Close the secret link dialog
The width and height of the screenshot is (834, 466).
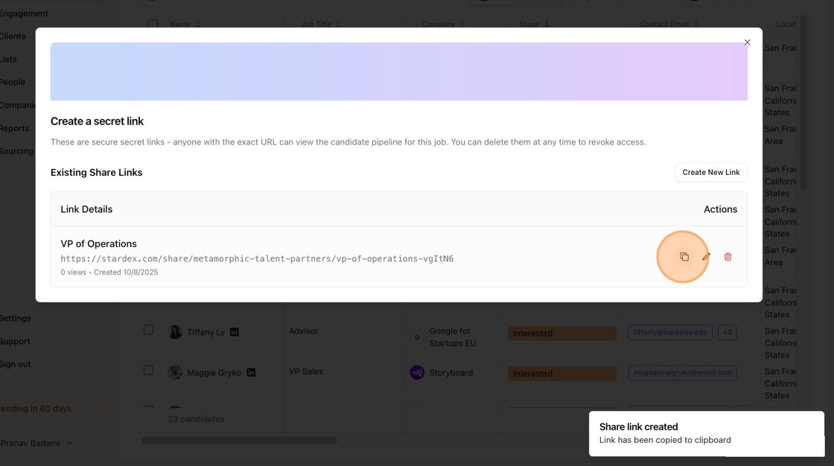point(748,42)
